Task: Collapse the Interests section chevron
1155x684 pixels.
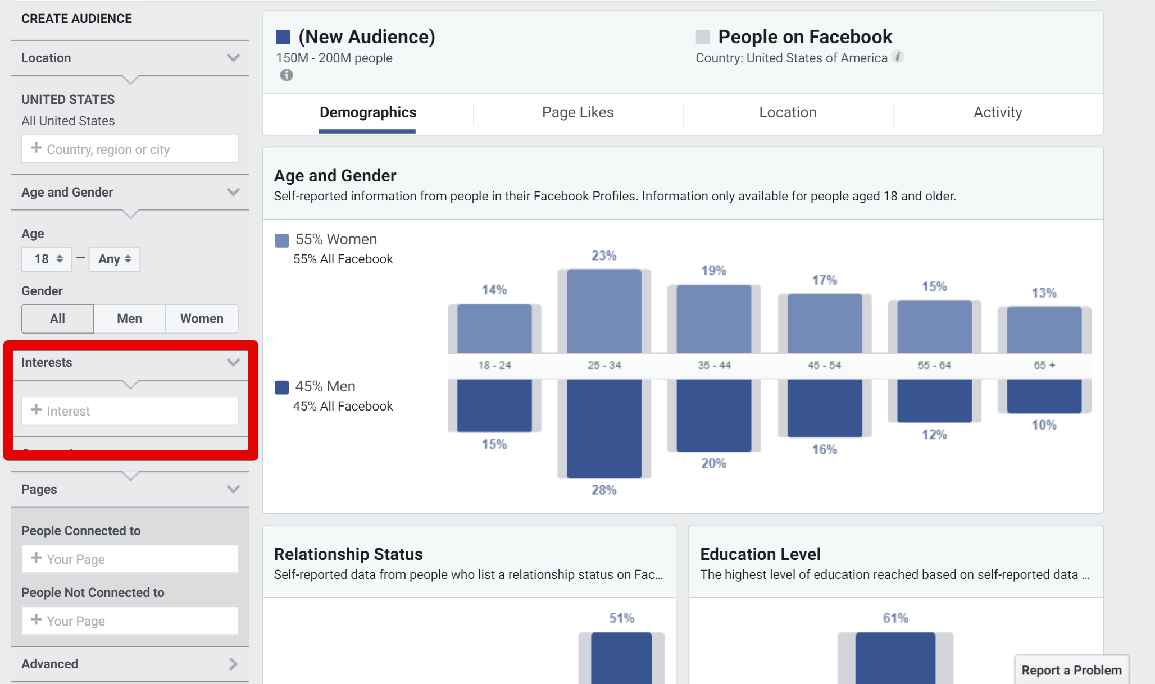Action: (x=233, y=362)
